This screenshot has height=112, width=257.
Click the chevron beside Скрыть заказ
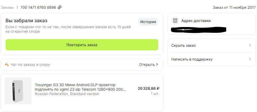pyautogui.click(x=250, y=46)
